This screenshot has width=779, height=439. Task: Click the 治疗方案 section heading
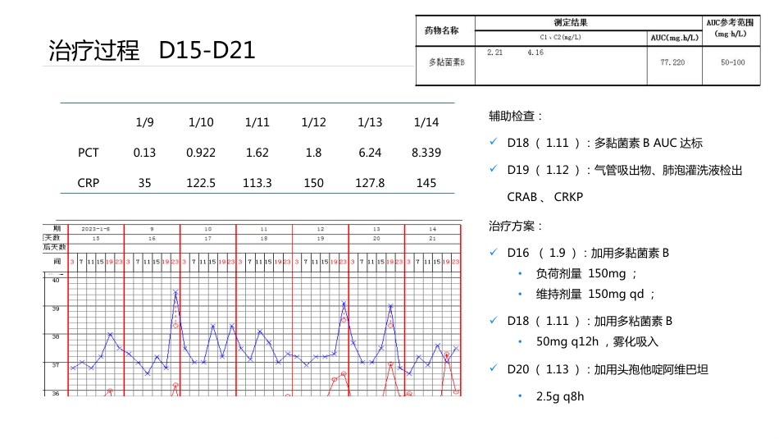(x=516, y=226)
